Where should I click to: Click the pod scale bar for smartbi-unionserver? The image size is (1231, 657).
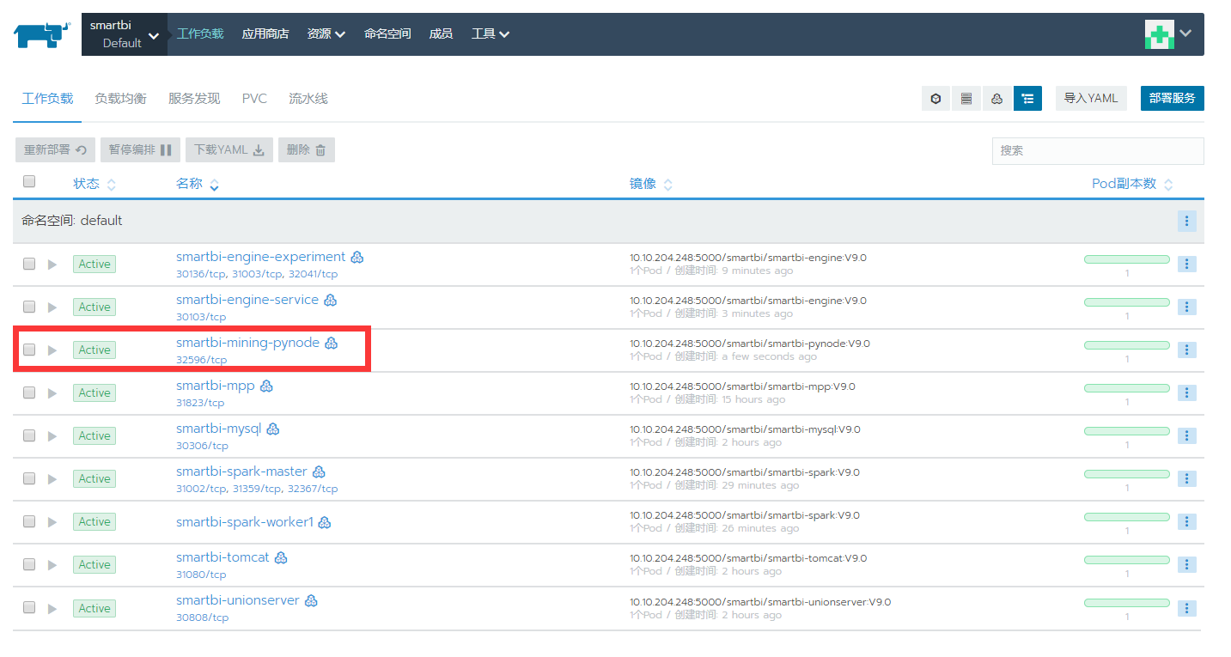point(1127,603)
